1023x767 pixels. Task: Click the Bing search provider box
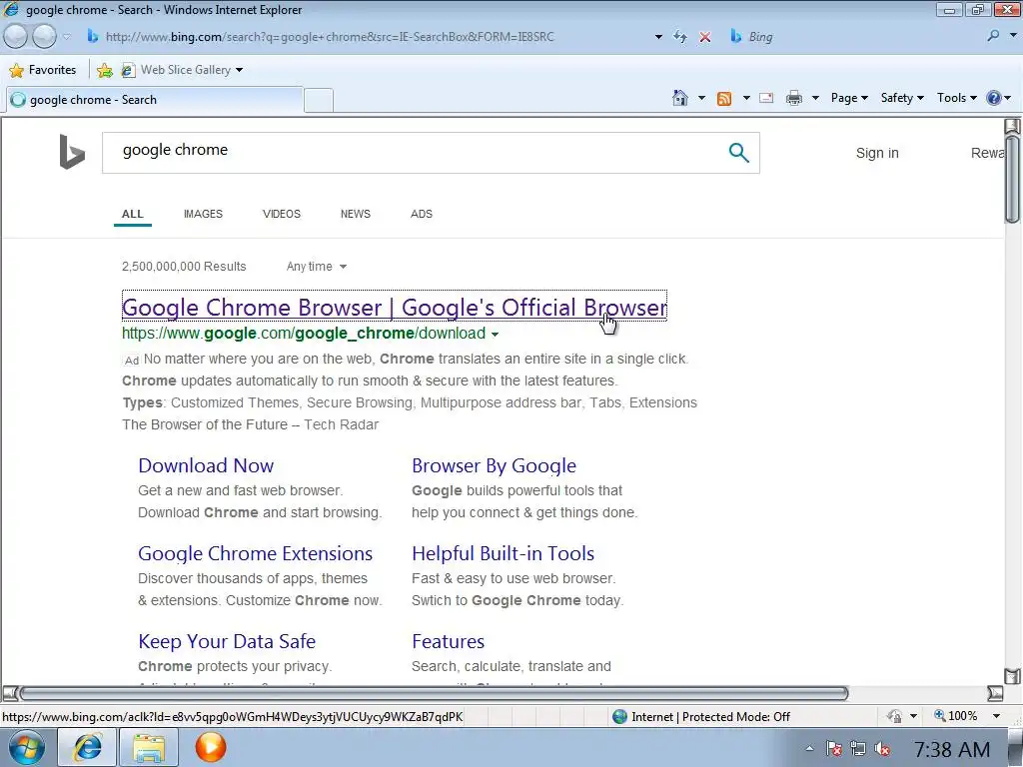point(851,37)
